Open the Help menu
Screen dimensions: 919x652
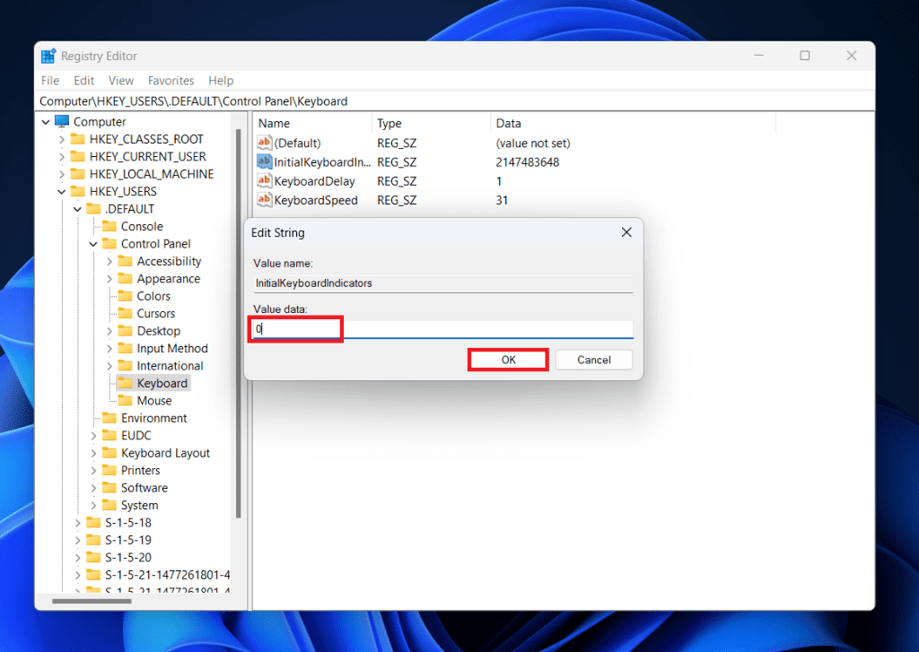[x=221, y=80]
